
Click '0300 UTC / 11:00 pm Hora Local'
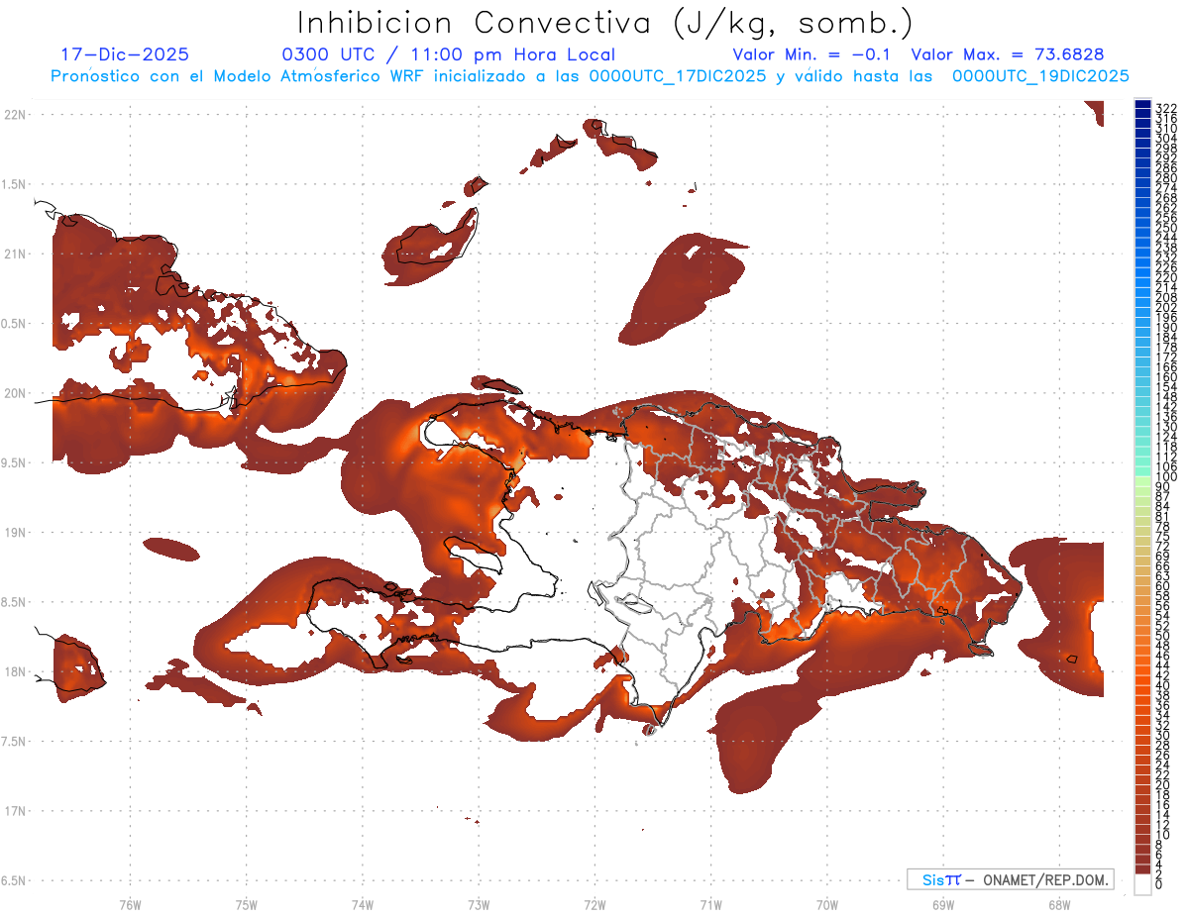pyautogui.click(x=449, y=55)
